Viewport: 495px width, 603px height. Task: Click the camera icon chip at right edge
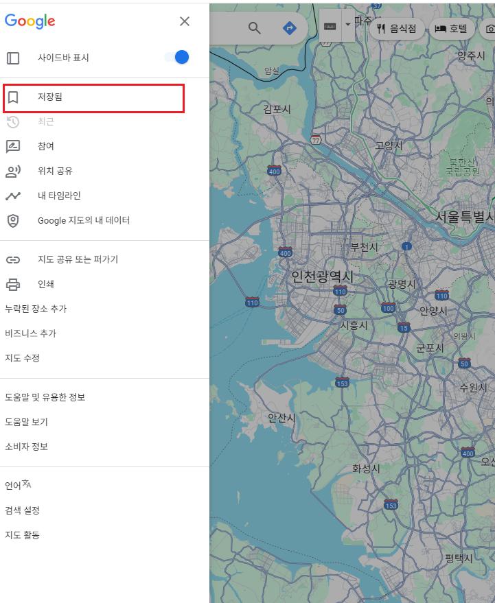(x=489, y=29)
